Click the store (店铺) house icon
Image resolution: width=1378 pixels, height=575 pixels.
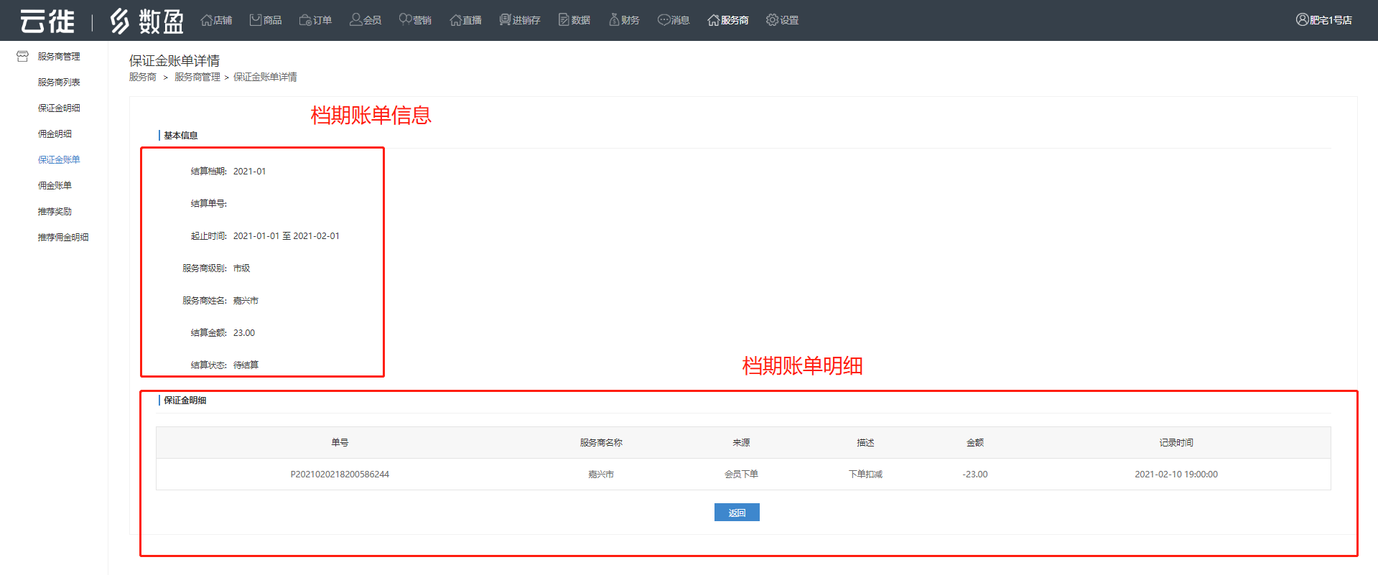pos(207,20)
